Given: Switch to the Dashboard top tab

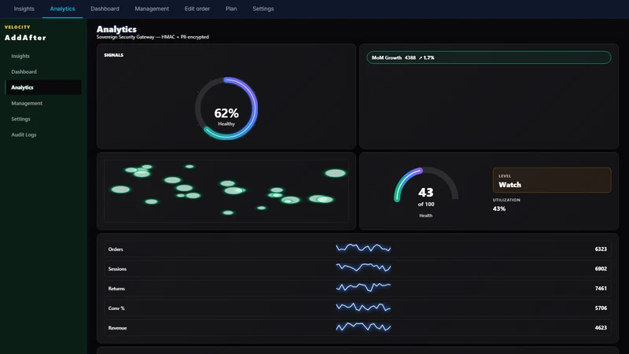Looking at the screenshot, I should (105, 9).
